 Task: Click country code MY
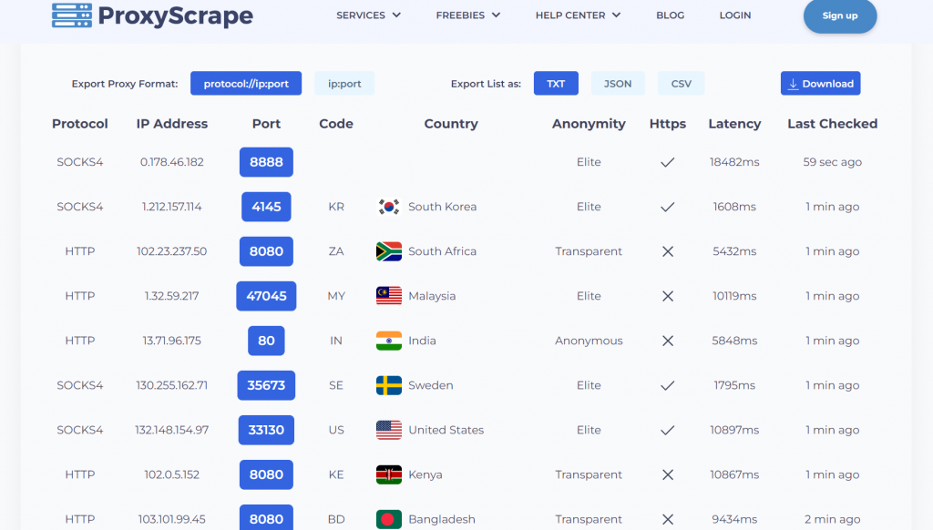[336, 296]
